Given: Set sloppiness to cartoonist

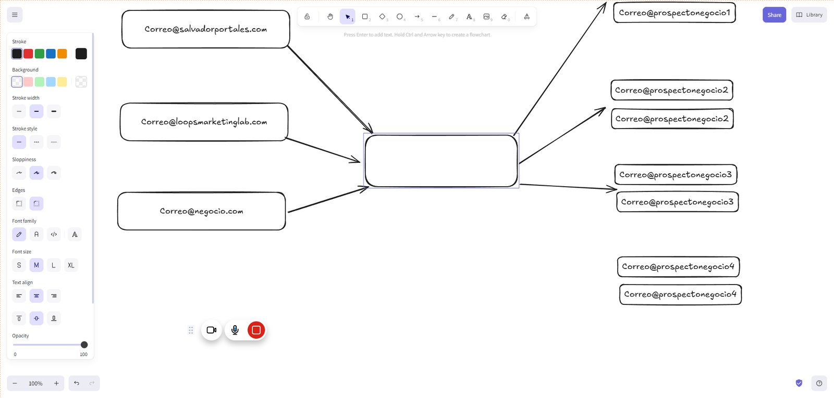Looking at the screenshot, I should click(54, 173).
